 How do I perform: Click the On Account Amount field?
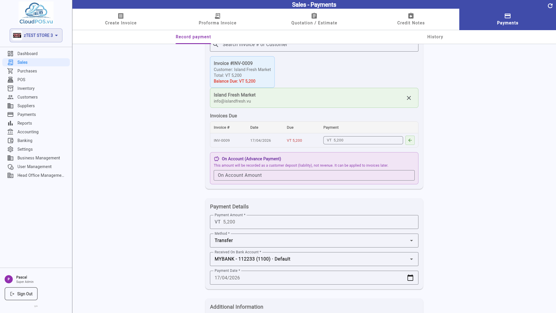click(x=314, y=175)
